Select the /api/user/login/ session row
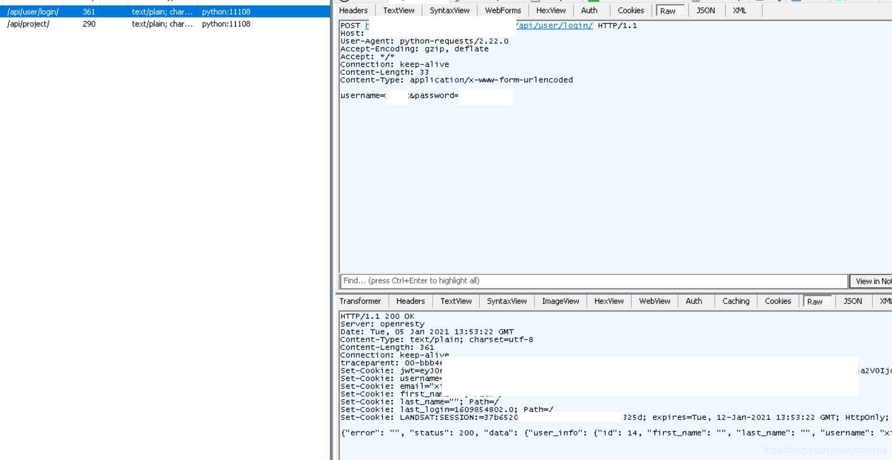This screenshot has height=460, width=892. 165,11
